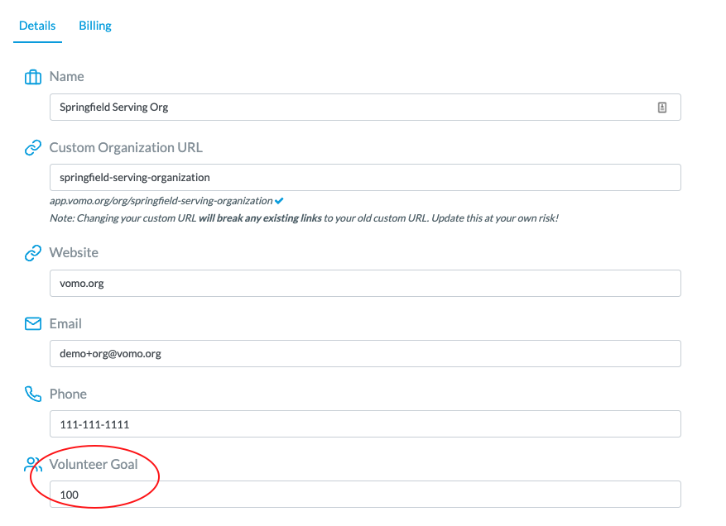This screenshot has width=726, height=526.
Task: Click the phone handset icon beside Phone
Action: coord(33,394)
